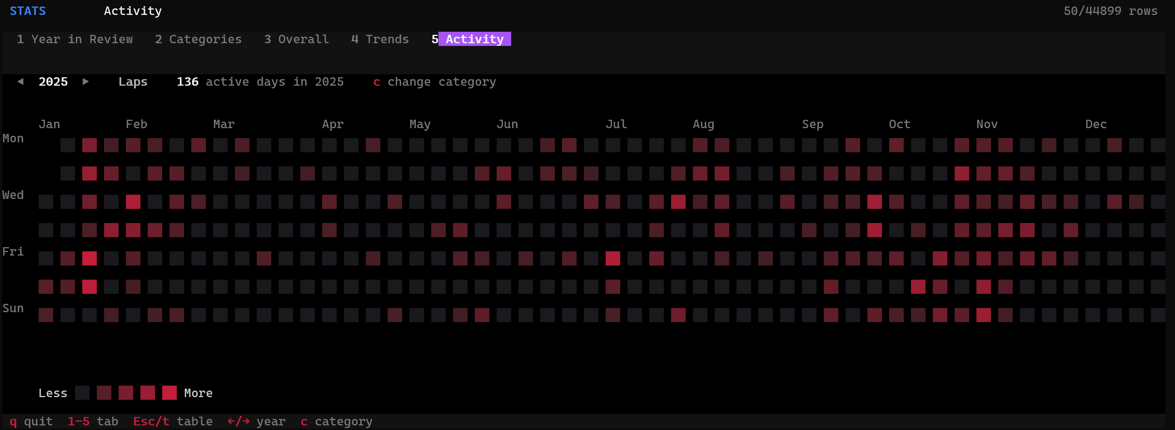Image resolution: width=1175 pixels, height=430 pixels.
Task: Click the second legend swatch
Action: [104, 393]
